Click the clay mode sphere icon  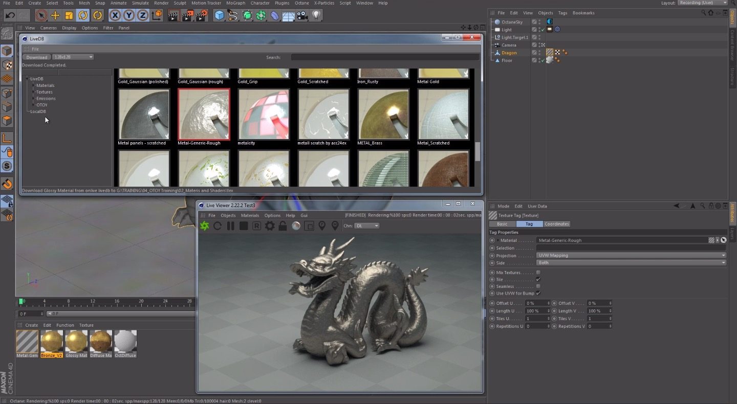(x=296, y=226)
